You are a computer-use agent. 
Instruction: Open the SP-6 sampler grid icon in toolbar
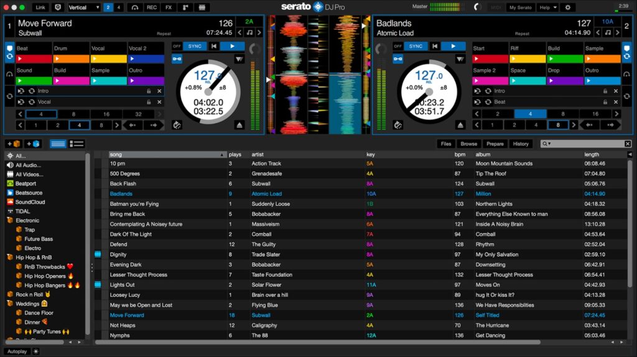click(202, 7)
